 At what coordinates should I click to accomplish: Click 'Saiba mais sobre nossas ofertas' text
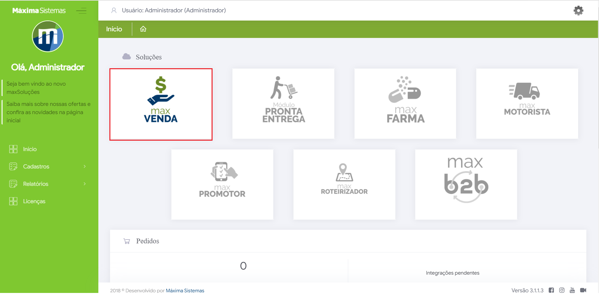(x=48, y=112)
